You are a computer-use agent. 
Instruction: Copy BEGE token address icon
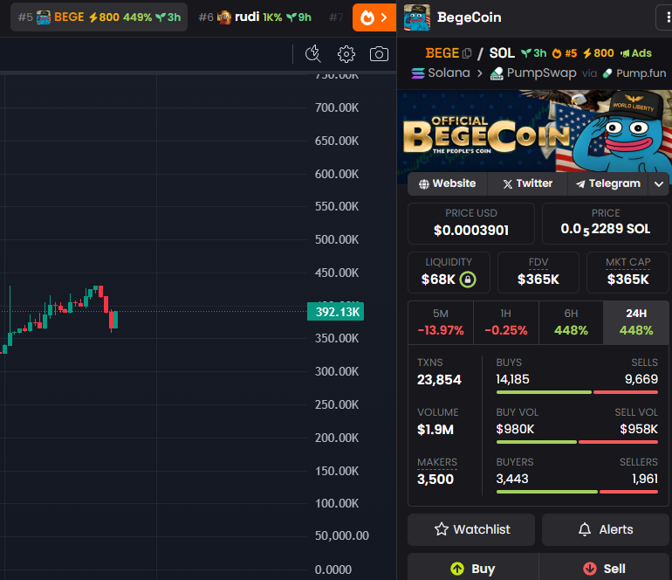[467, 53]
